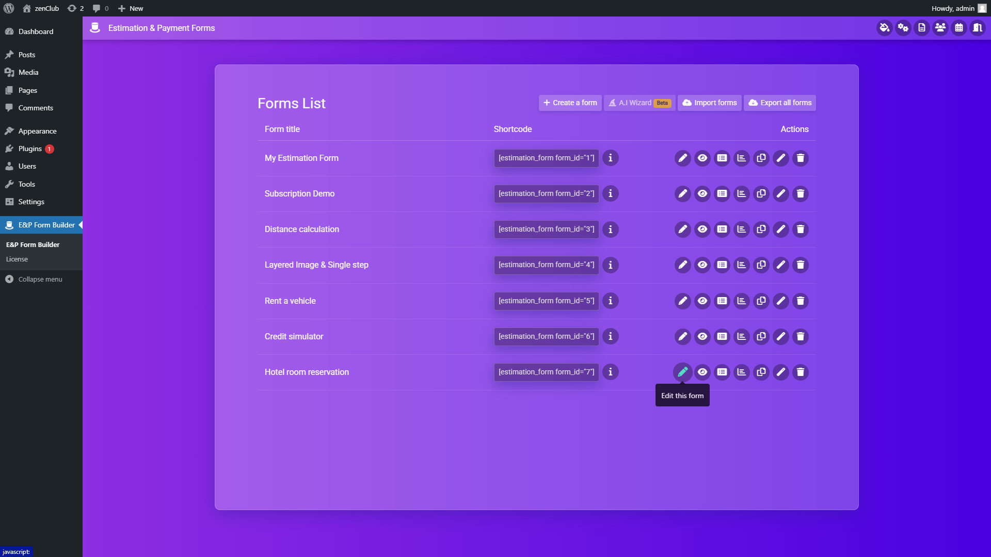
Task: Show shortcode info for Distance calculation form
Action: click(x=611, y=230)
